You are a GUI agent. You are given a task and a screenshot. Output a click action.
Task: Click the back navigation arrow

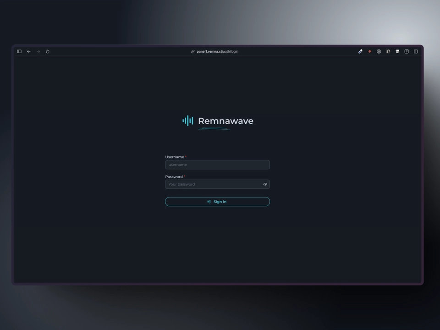coord(28,51)
